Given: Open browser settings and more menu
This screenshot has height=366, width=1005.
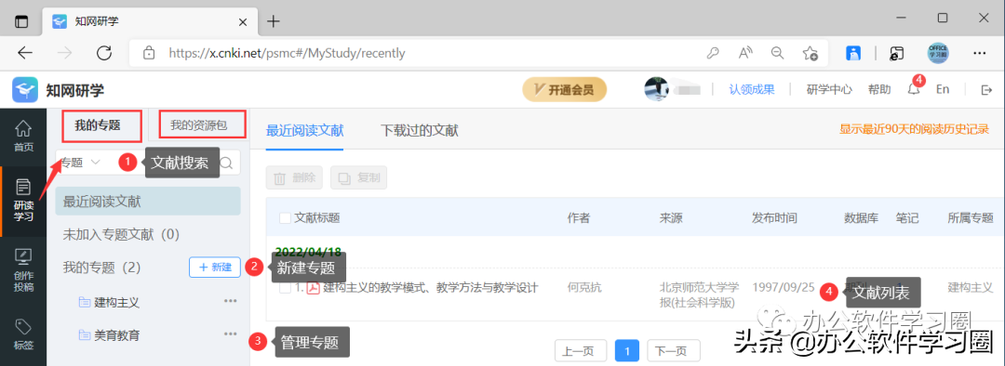Looking at the screenshot, I should [979, 53].
